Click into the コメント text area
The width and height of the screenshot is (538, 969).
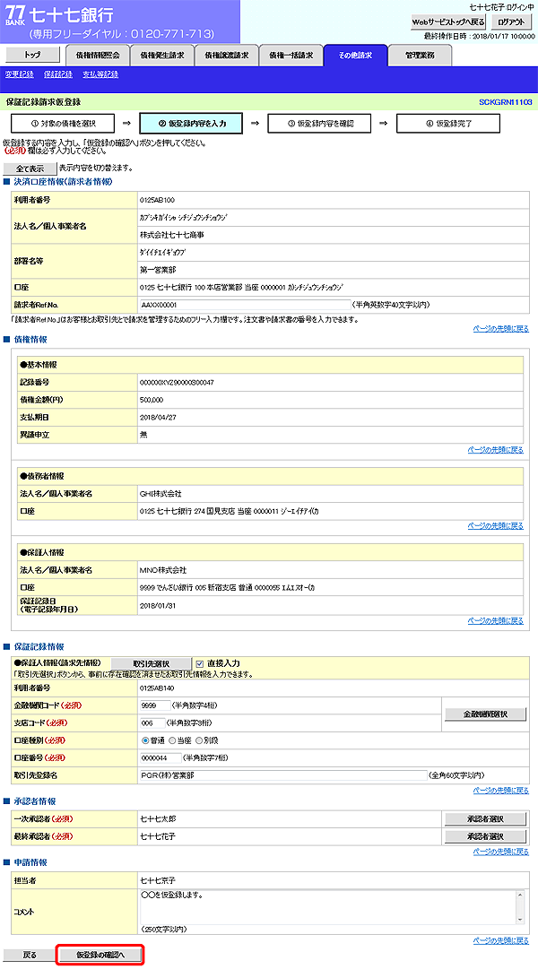[x=328, y=906]
